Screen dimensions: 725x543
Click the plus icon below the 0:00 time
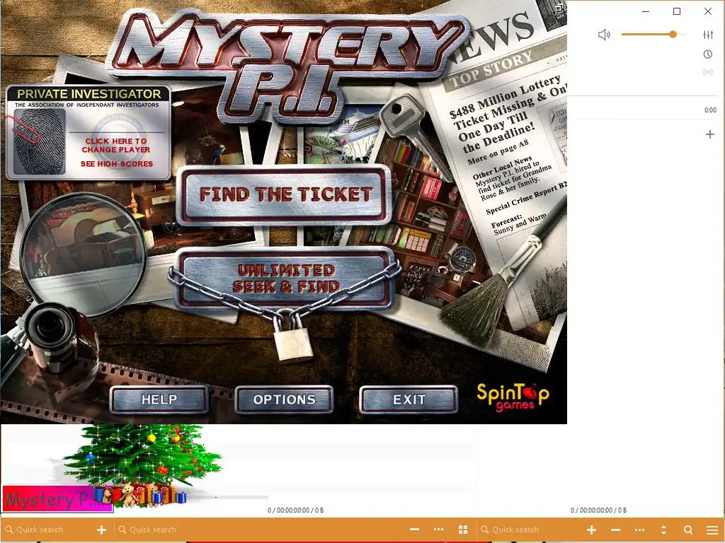[709, 134]
